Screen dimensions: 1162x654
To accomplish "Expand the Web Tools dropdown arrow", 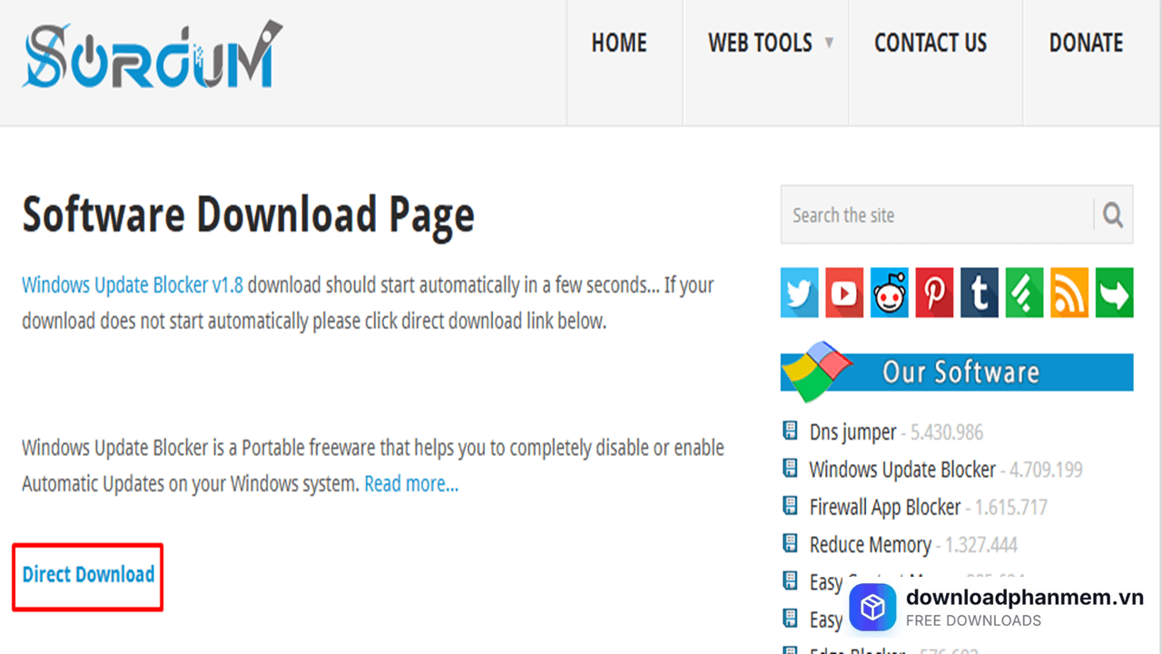I will click(x=829, y=43).
